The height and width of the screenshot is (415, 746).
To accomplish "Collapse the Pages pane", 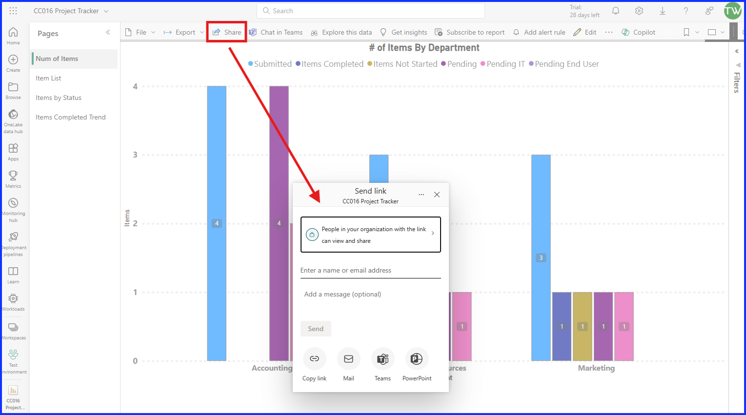I will (x=108, y=32).
